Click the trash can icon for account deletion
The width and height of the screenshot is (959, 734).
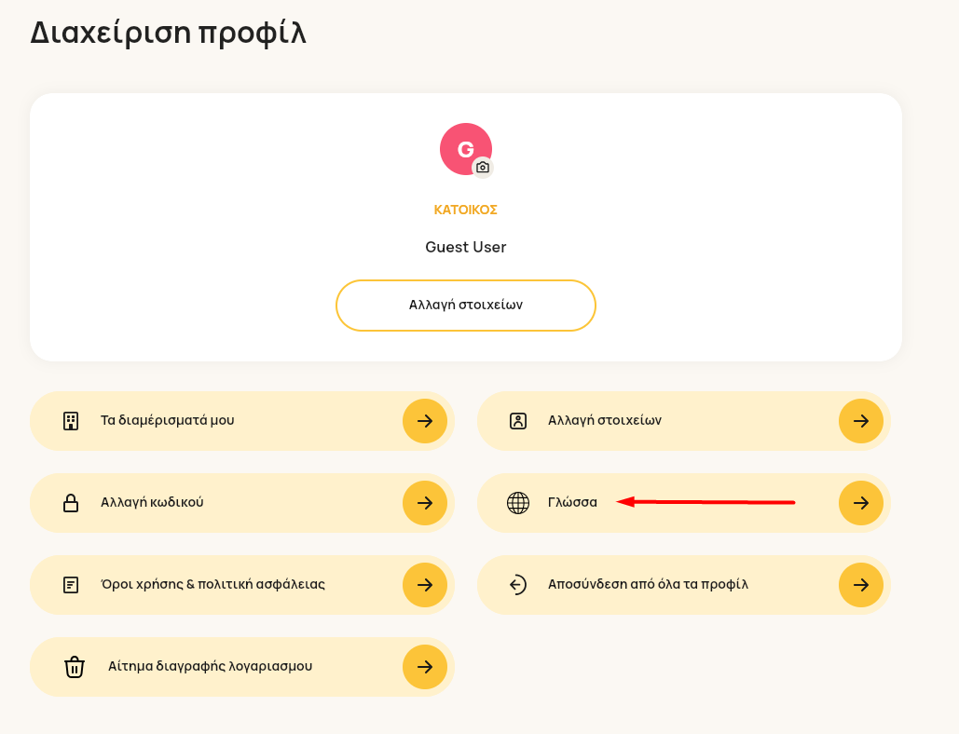tap(75, 667)
